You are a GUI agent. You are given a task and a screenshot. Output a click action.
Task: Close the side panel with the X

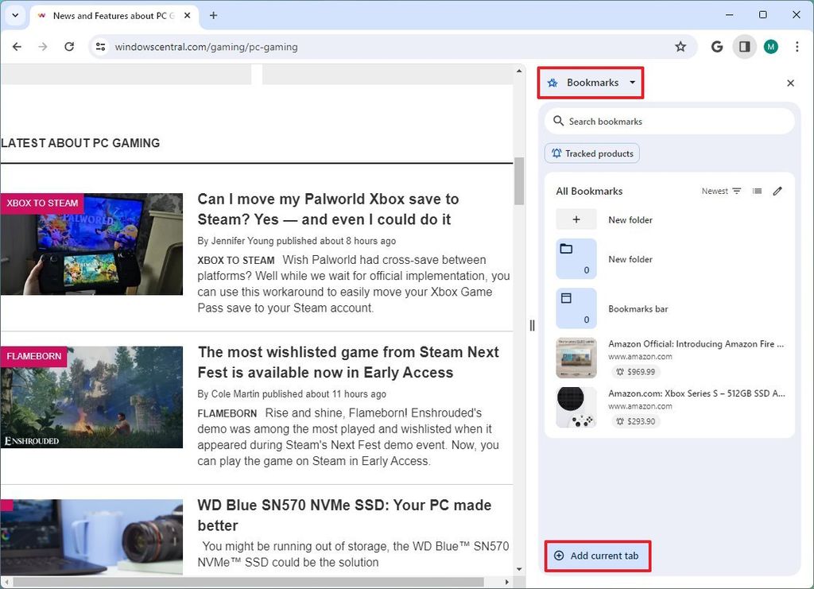pyautogui.click(x=791, y=83)
